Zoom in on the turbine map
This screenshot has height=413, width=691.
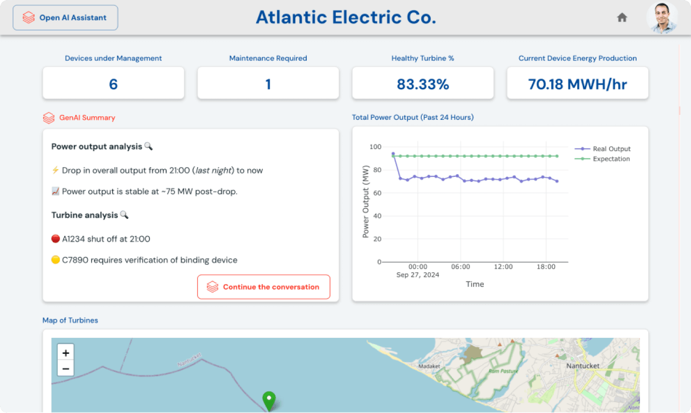pyautogui.click(x=66, y=353)
